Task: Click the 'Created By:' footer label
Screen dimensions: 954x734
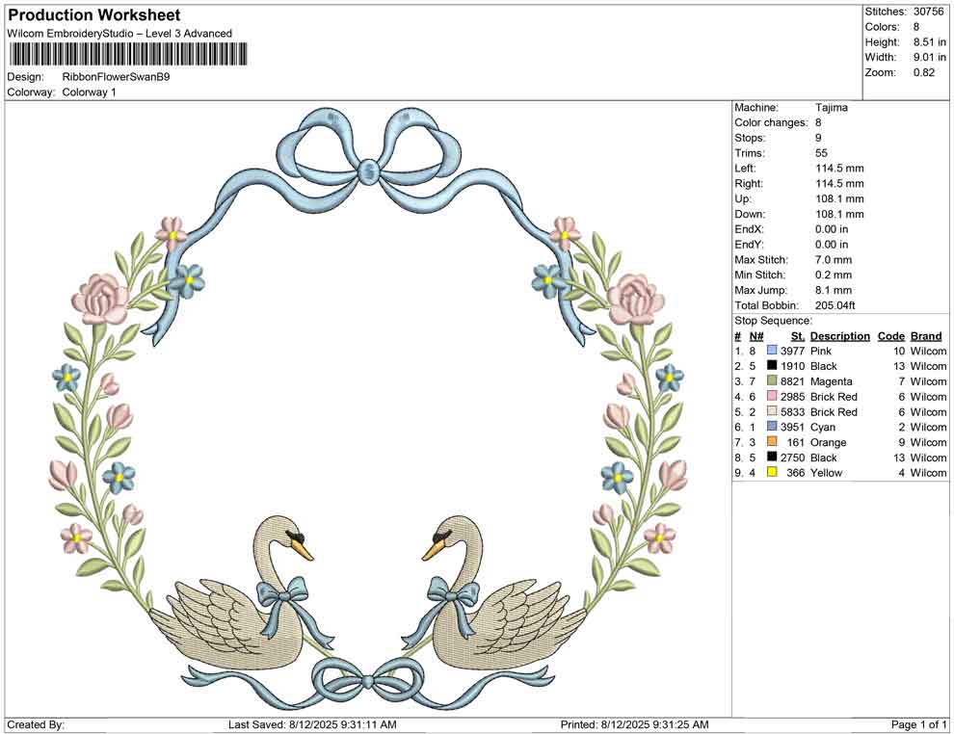Action: [x=36, y=724]
